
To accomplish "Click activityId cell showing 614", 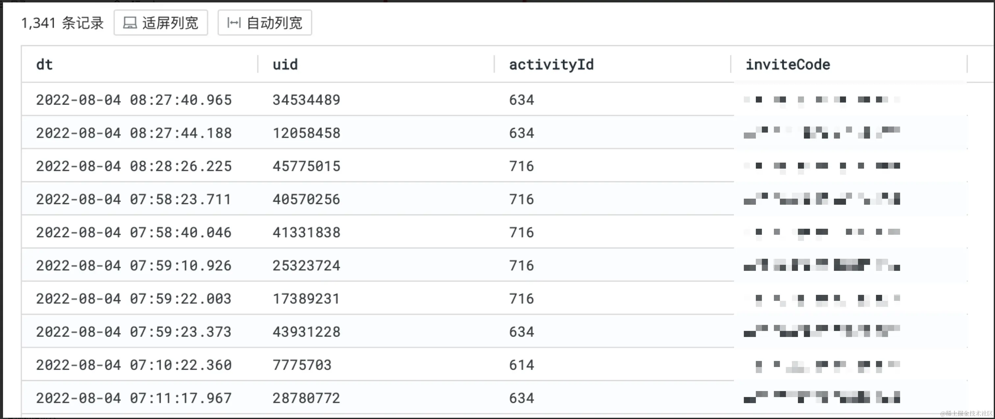I will (x=522, y=365).
